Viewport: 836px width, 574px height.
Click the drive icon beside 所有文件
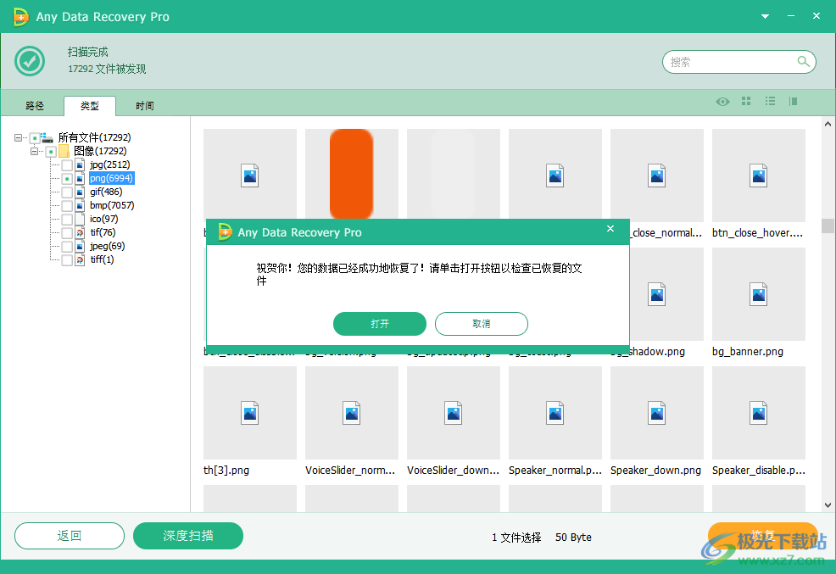47,137
